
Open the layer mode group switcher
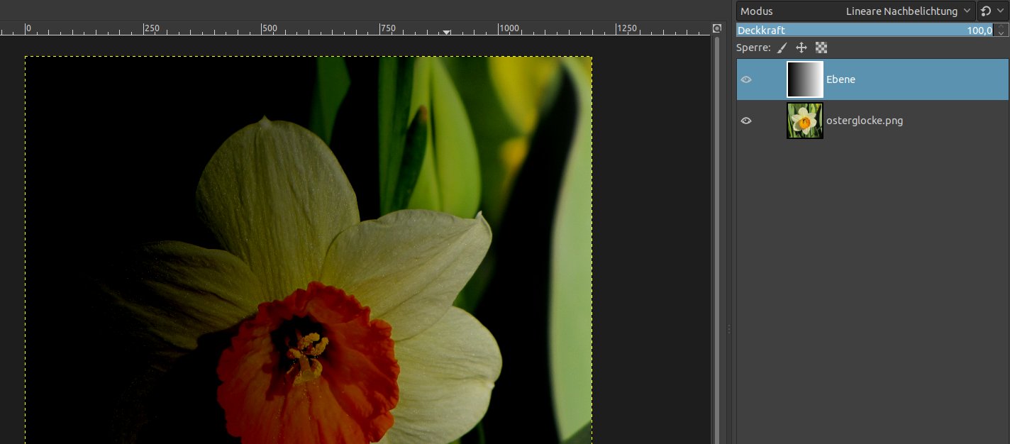(x=992, y=11)
